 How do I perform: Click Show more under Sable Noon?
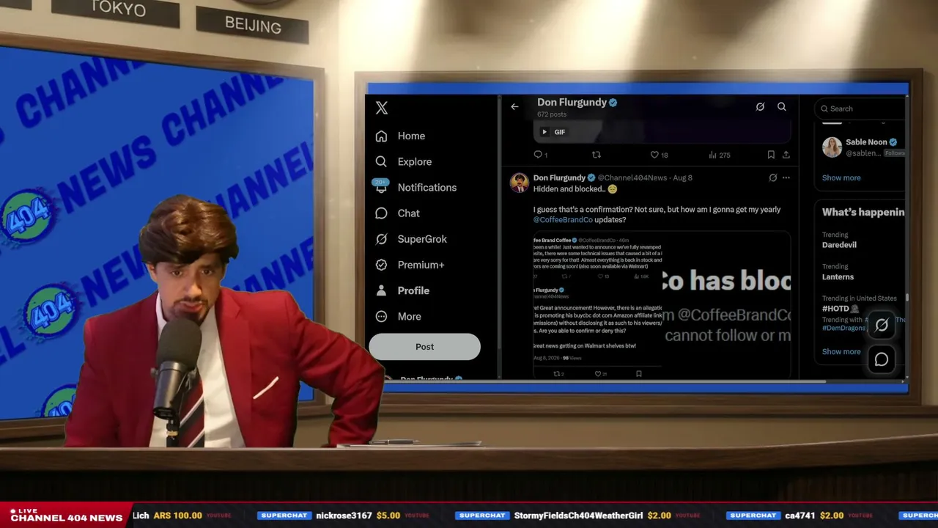point(841,177)
